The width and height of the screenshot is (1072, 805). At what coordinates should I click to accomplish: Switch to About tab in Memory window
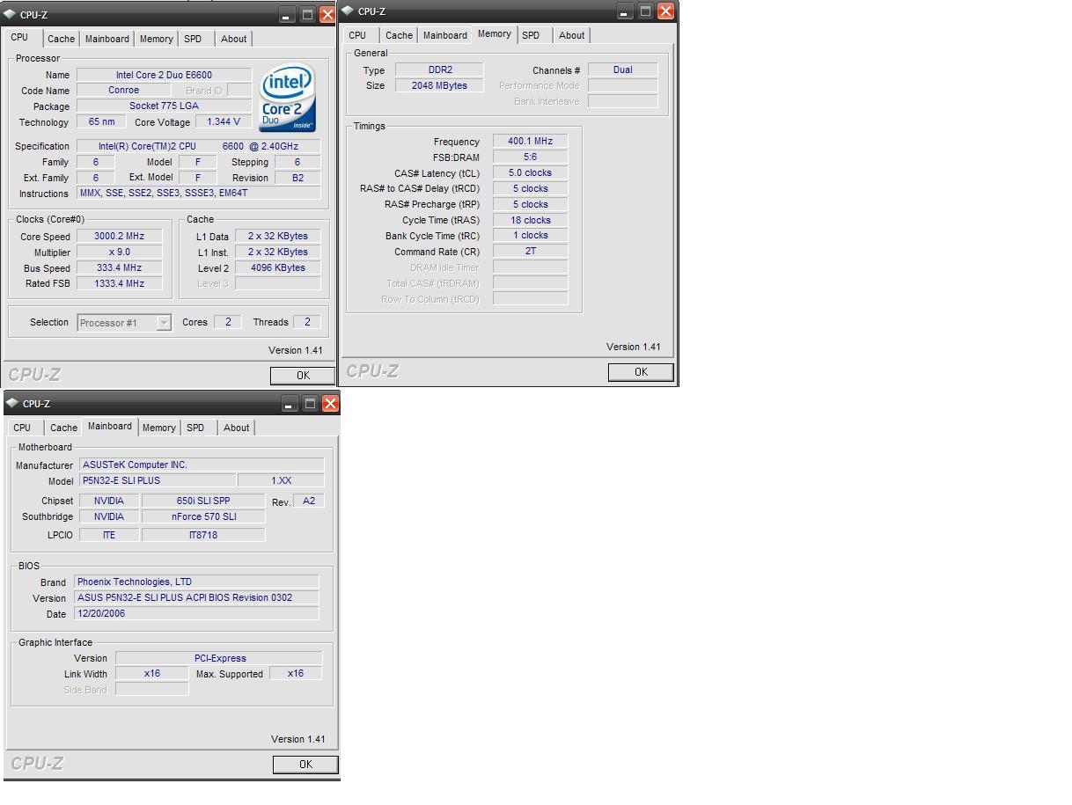coord(572,35)
